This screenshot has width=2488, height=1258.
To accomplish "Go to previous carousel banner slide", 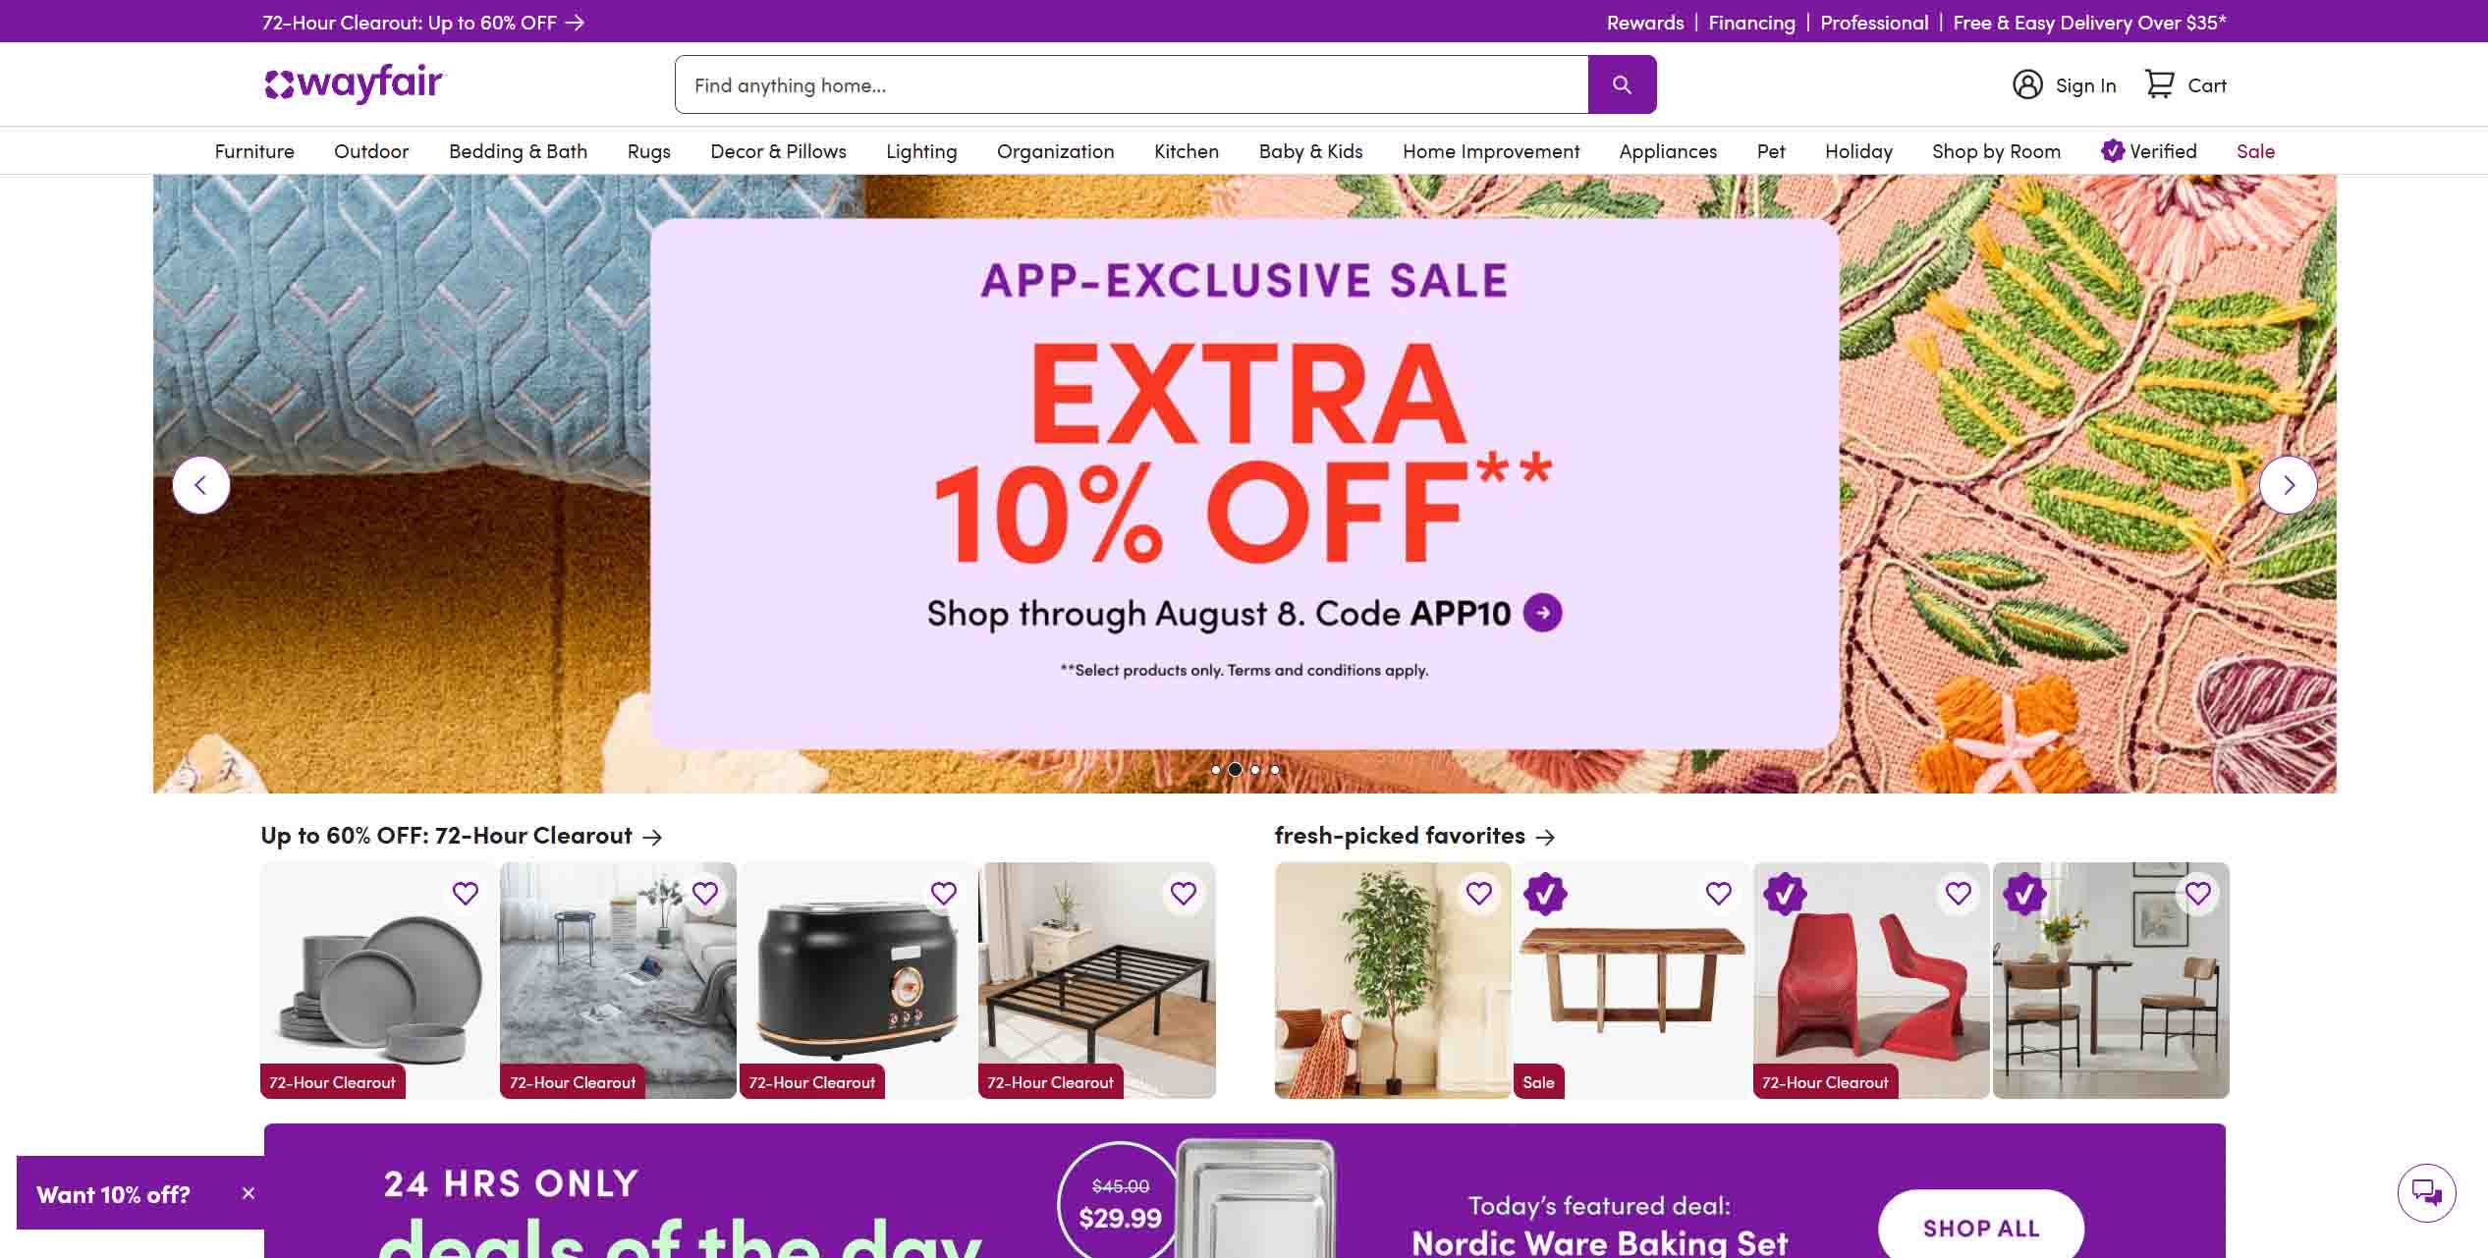I will 201,485.
